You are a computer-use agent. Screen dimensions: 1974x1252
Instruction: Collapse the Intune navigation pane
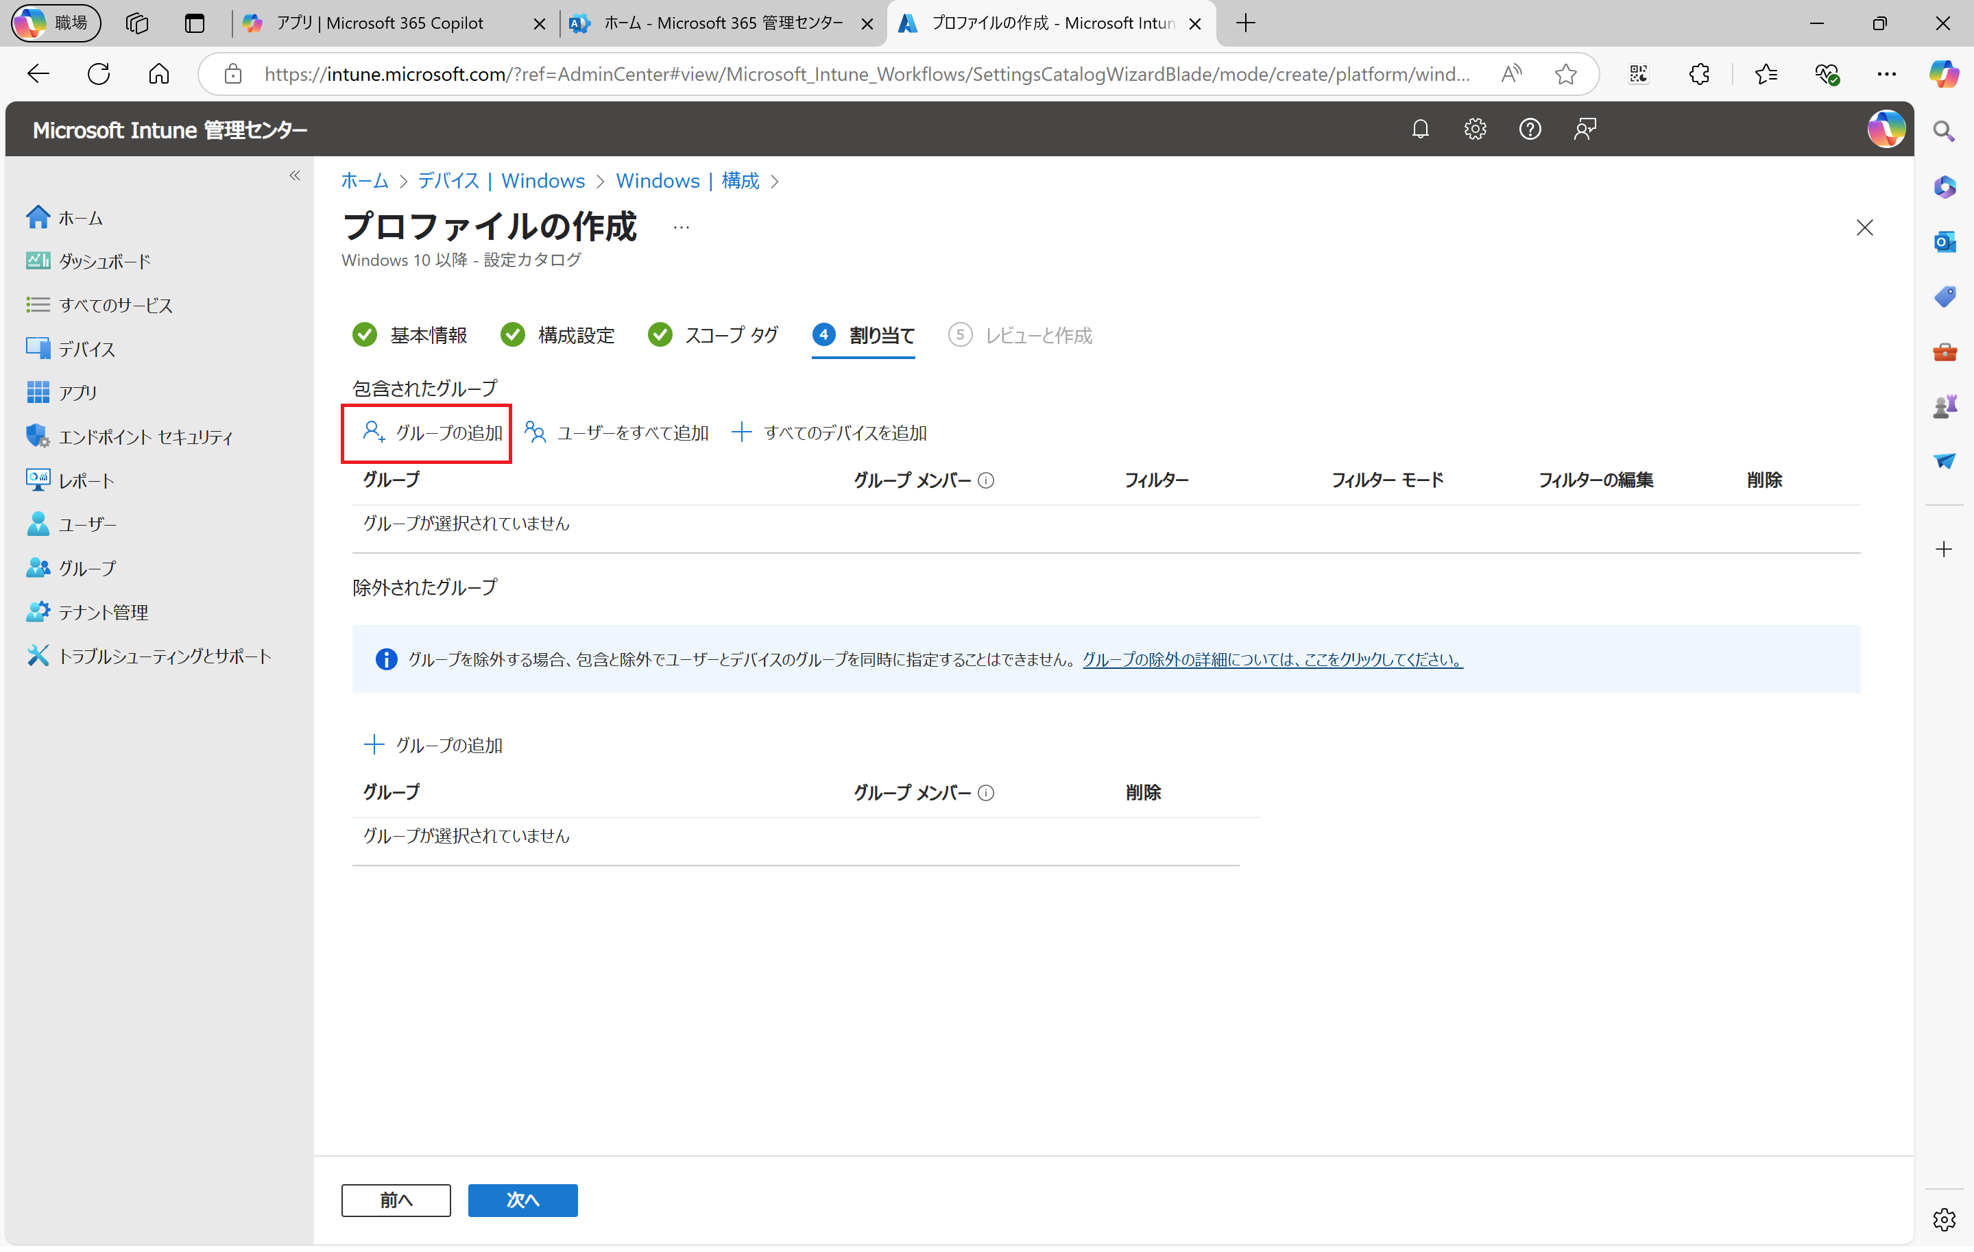click(295, 175)
